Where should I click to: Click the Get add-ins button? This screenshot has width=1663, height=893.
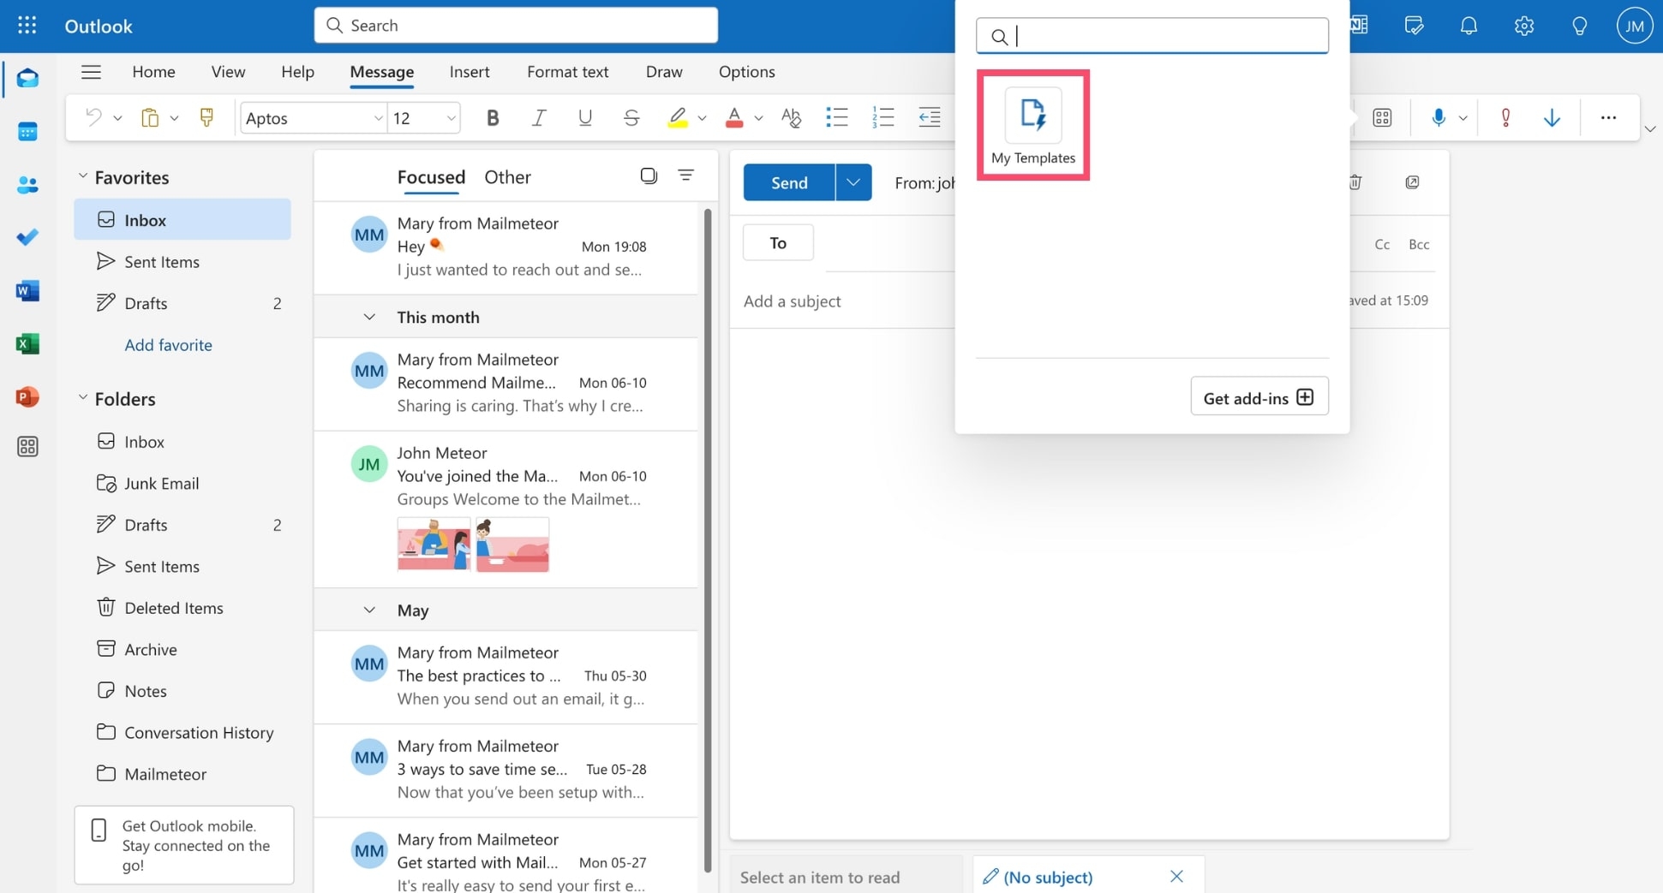pyautogui.click(x=1259, y=396)
